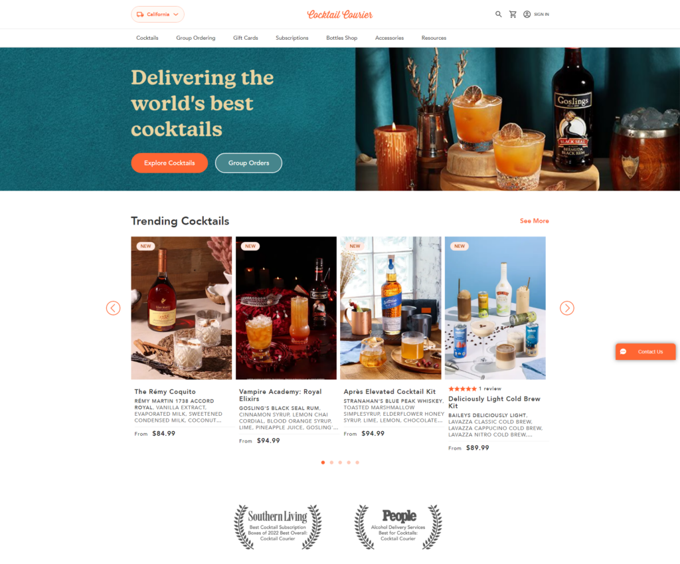Click the five-star rating on Cold Brew Kit

click(x=462, y=389)
